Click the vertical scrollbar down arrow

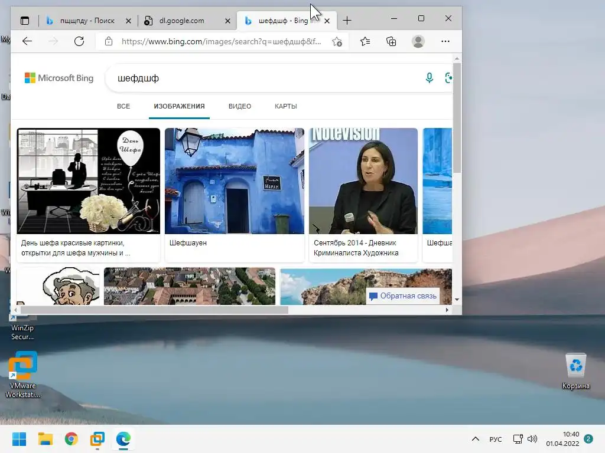(457, 299)
